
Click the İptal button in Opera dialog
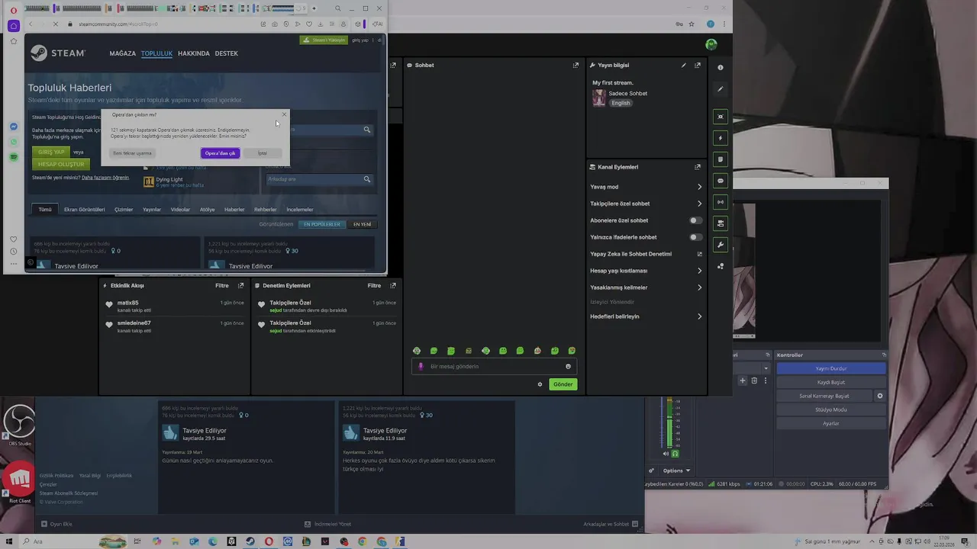pos(262,153)
